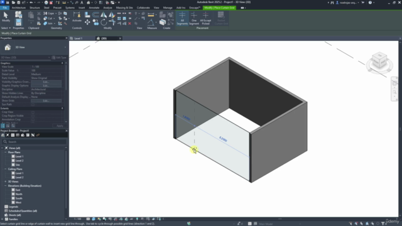Open the Select panel dropdown
Image resolution: width=402 pixels, height=226 pixels.
(6, 28)
